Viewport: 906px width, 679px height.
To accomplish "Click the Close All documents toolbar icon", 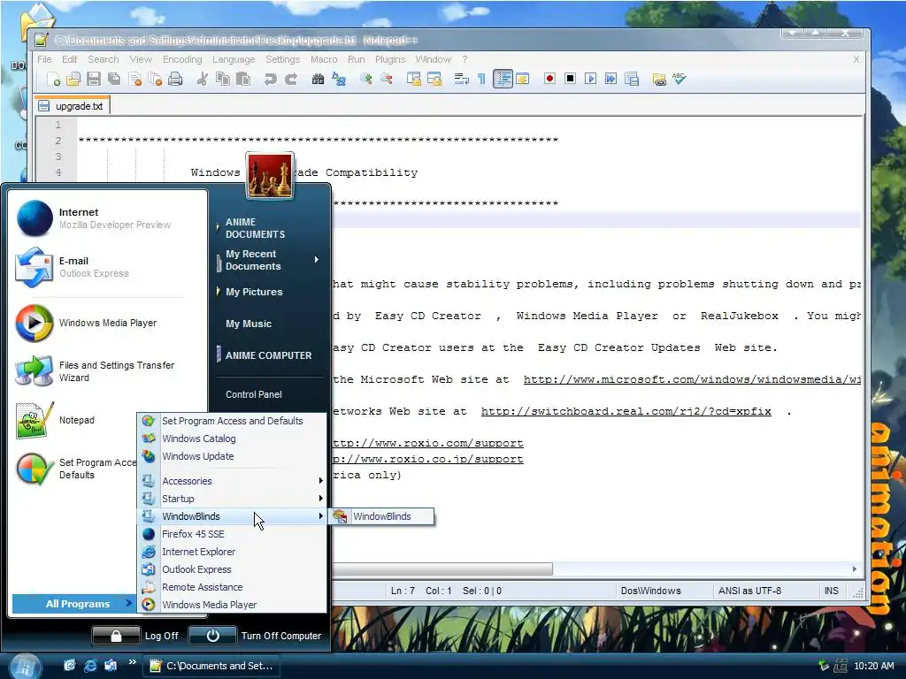I will click(155, 79).
